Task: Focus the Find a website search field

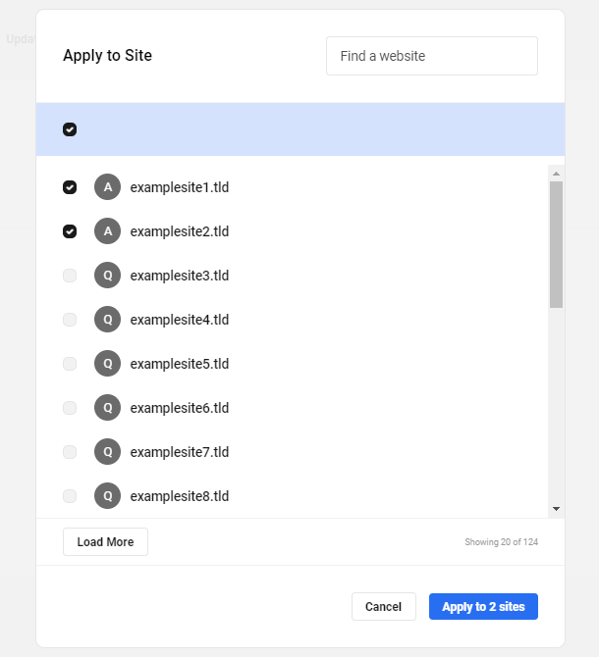Action: point(431,56)
